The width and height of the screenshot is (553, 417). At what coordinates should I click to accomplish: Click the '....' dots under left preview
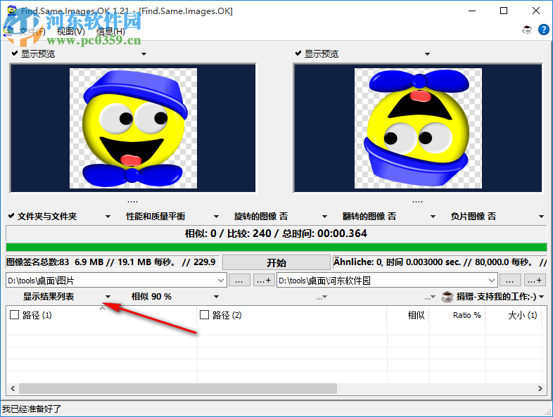click(132, 201)
